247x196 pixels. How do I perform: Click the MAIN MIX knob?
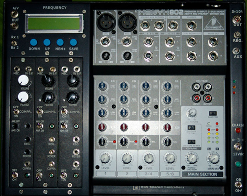click(x=213, y=158)
